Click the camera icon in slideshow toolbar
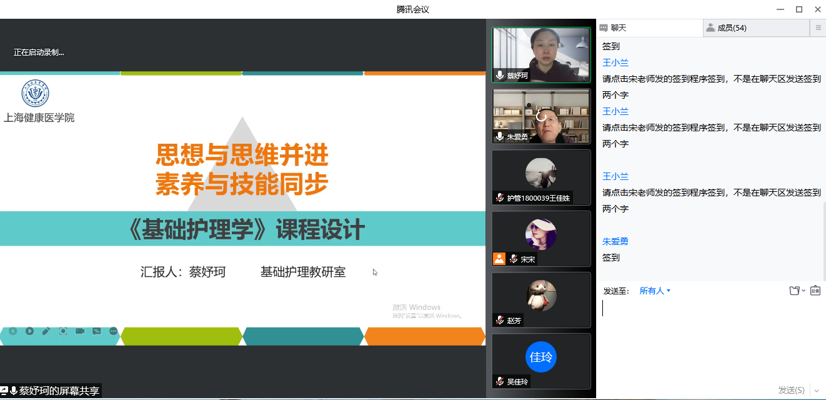 click(80, 331)
